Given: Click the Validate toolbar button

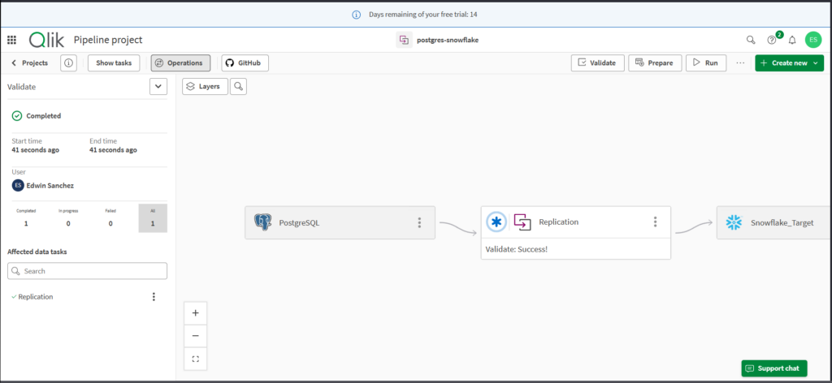Looking at the screenshot, I should 597,63.
